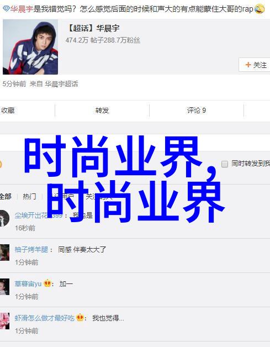
Task: Open 华晨宇 super topic cover photo
Action: [30, 47]
